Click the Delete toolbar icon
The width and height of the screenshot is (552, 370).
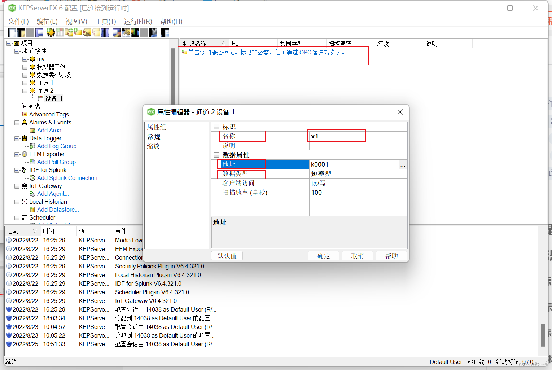pos(153,32)
